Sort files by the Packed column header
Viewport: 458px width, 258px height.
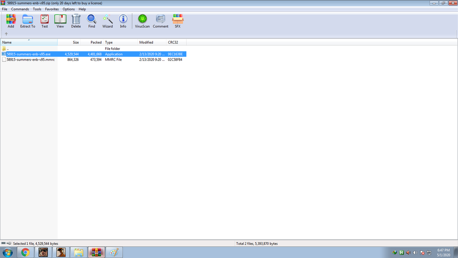tap(92, 42)
